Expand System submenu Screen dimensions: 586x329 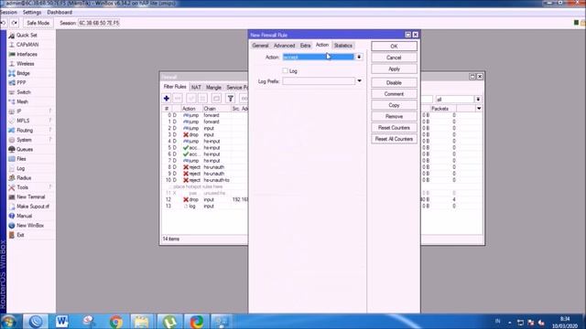24,140
